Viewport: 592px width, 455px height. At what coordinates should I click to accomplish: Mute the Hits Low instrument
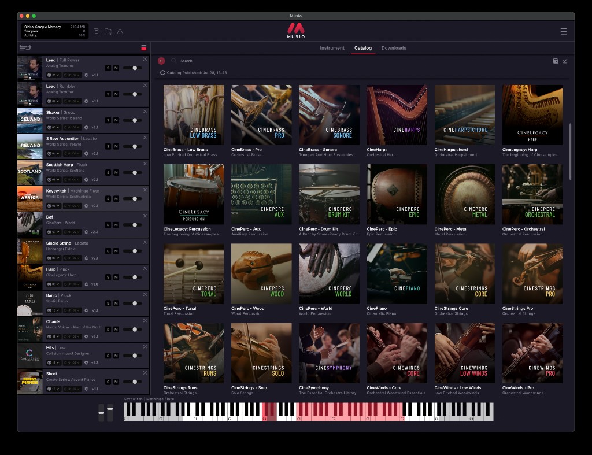(x=116, y=356)
